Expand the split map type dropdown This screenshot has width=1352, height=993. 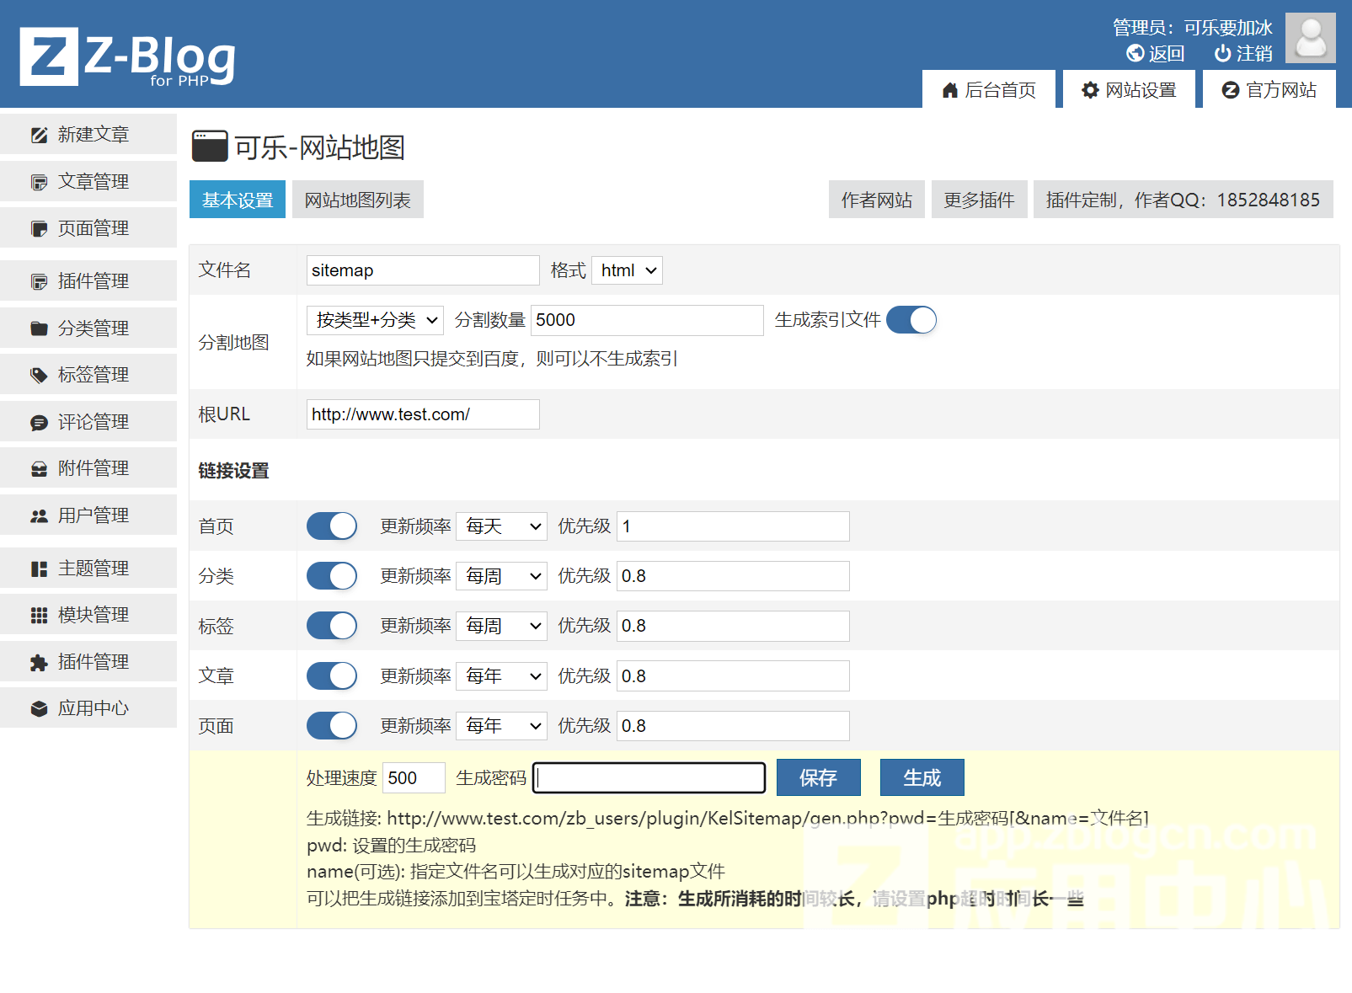375,320
